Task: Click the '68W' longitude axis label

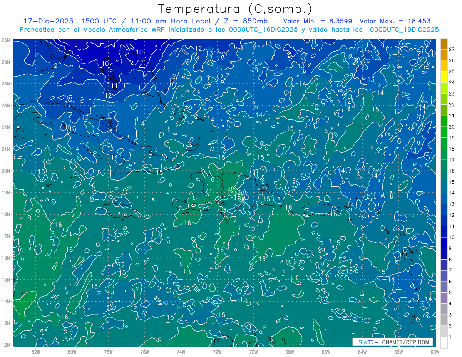Action: pos(290,352)
